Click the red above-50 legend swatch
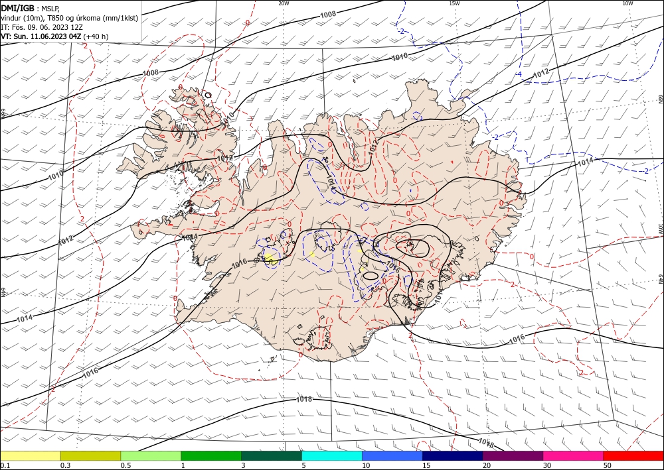 click(x=633, y=455)
